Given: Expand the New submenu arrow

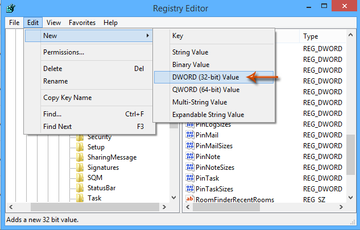Looking at the screenshot, I should [148, 36].
